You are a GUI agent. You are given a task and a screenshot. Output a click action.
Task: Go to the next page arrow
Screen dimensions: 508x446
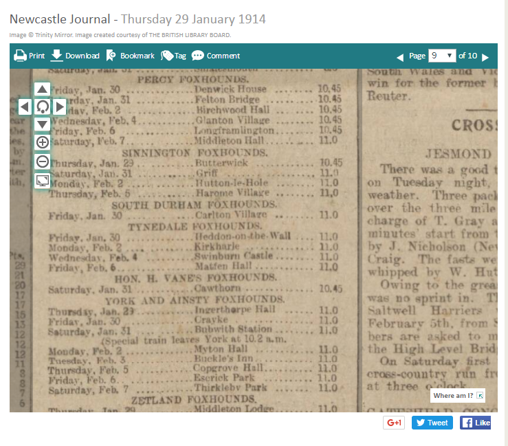pyautogui.click(x=485, y=57)
